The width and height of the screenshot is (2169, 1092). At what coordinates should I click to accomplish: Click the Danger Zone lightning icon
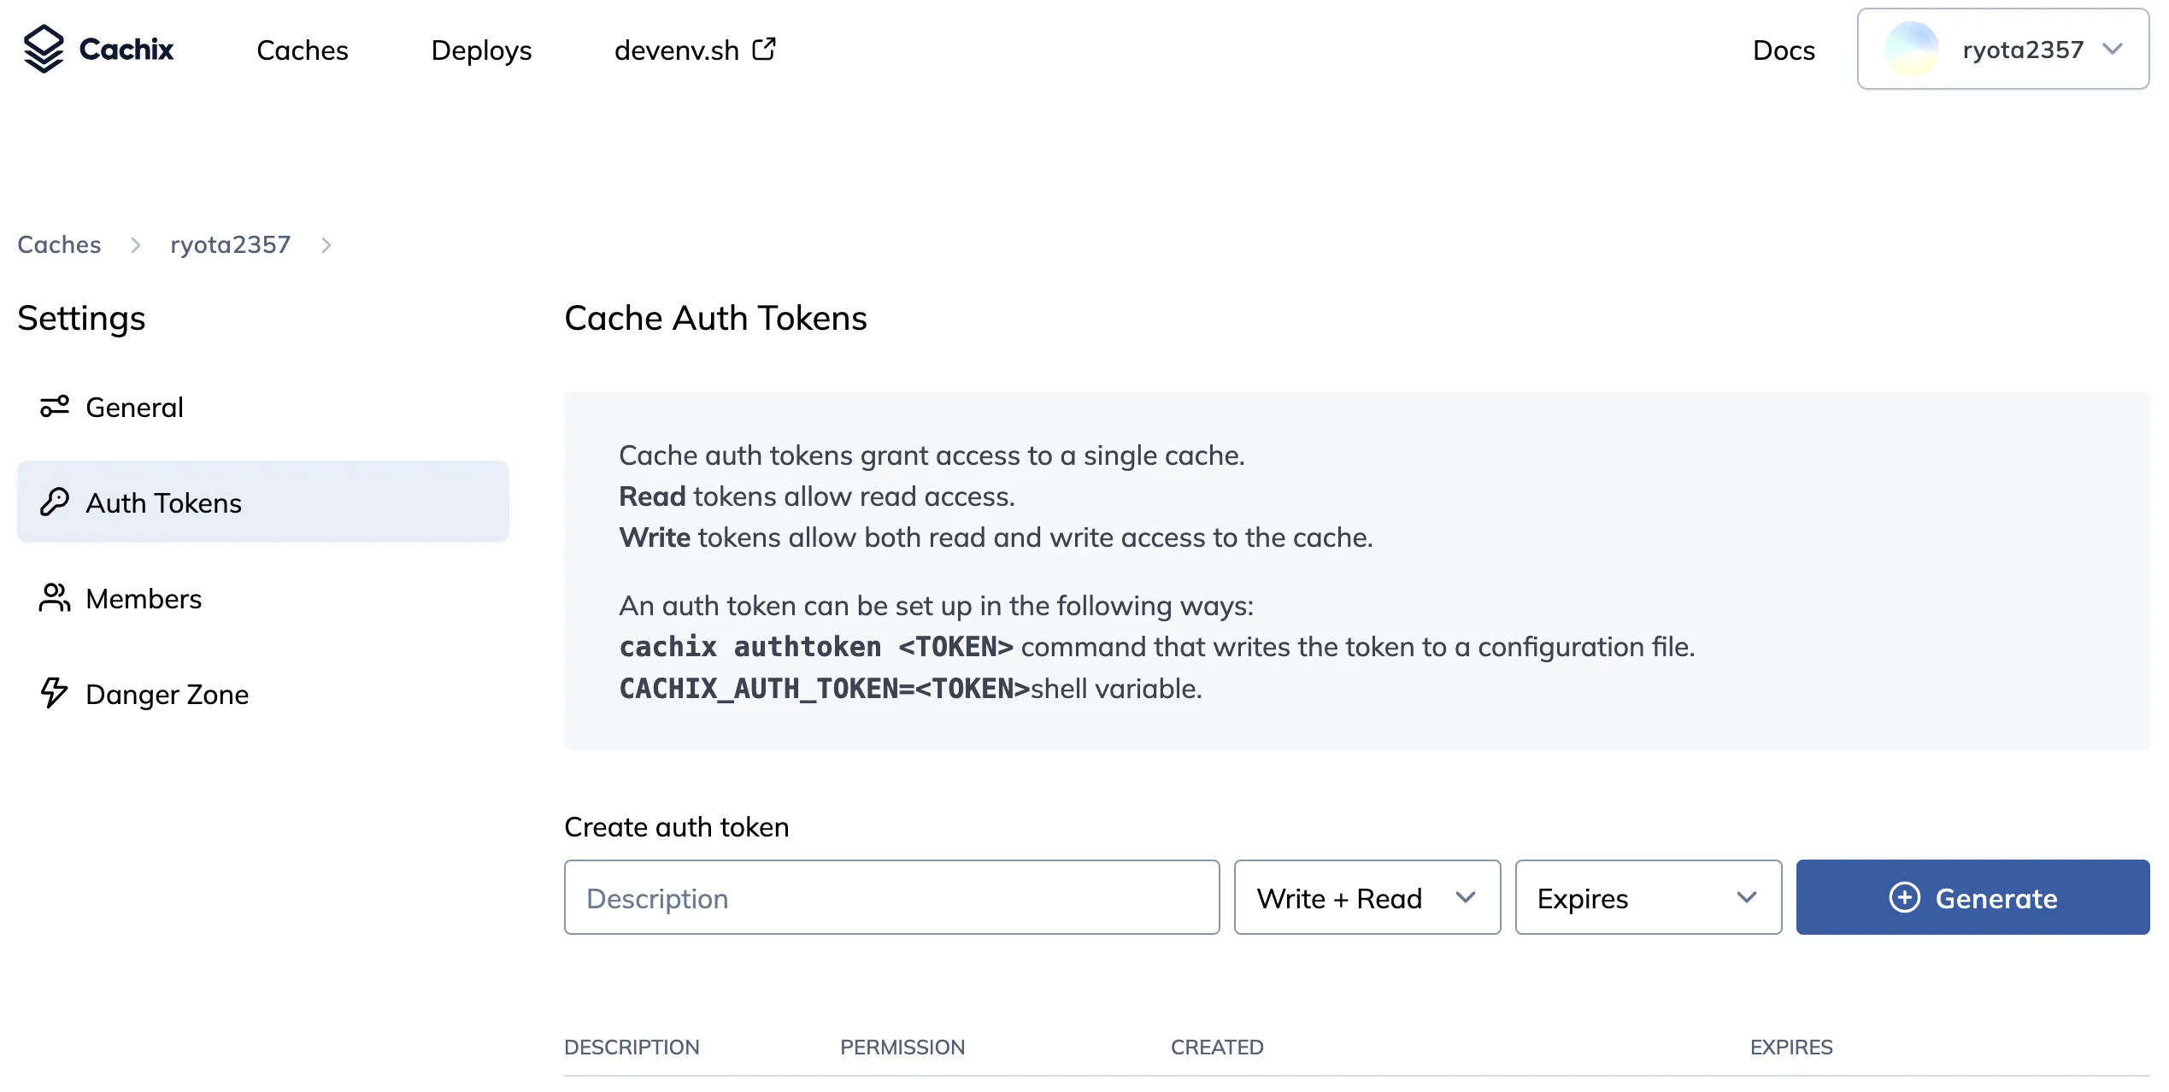(x=55, y=694)
